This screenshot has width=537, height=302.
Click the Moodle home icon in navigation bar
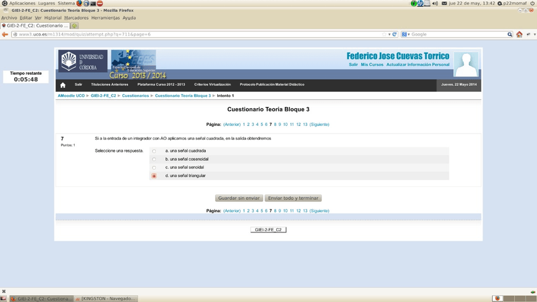pos(63,85)
